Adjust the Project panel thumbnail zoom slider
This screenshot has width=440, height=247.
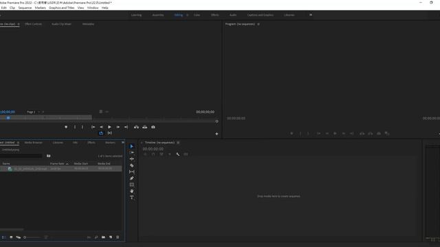point(32,237)
